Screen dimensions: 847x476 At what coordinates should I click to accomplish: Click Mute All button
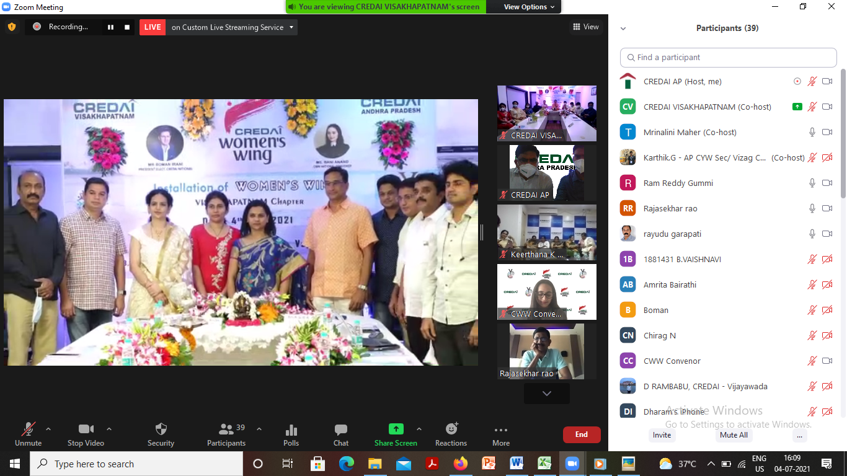pos(734,435)
